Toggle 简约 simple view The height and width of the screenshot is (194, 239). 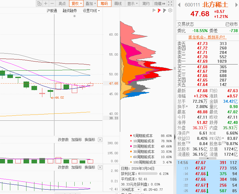146,3
